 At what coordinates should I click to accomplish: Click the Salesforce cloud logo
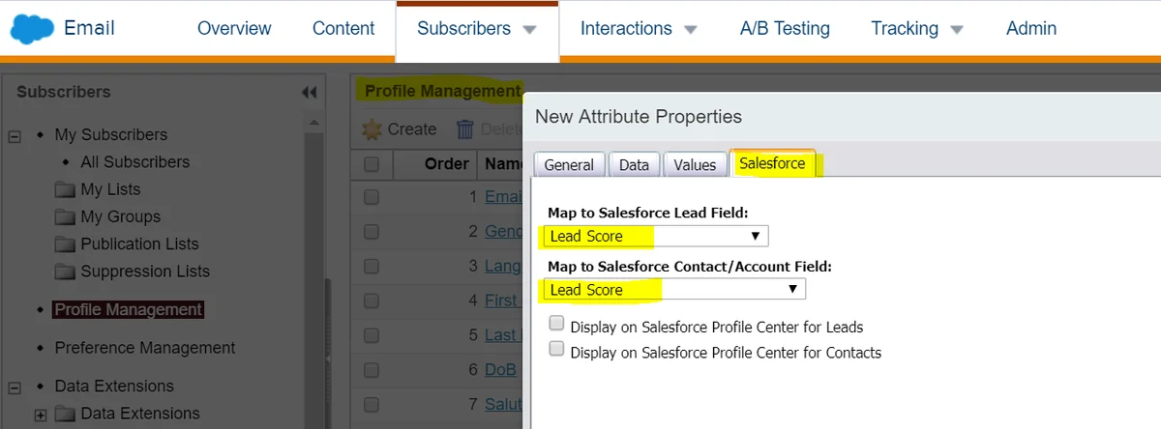pos(32,29)
